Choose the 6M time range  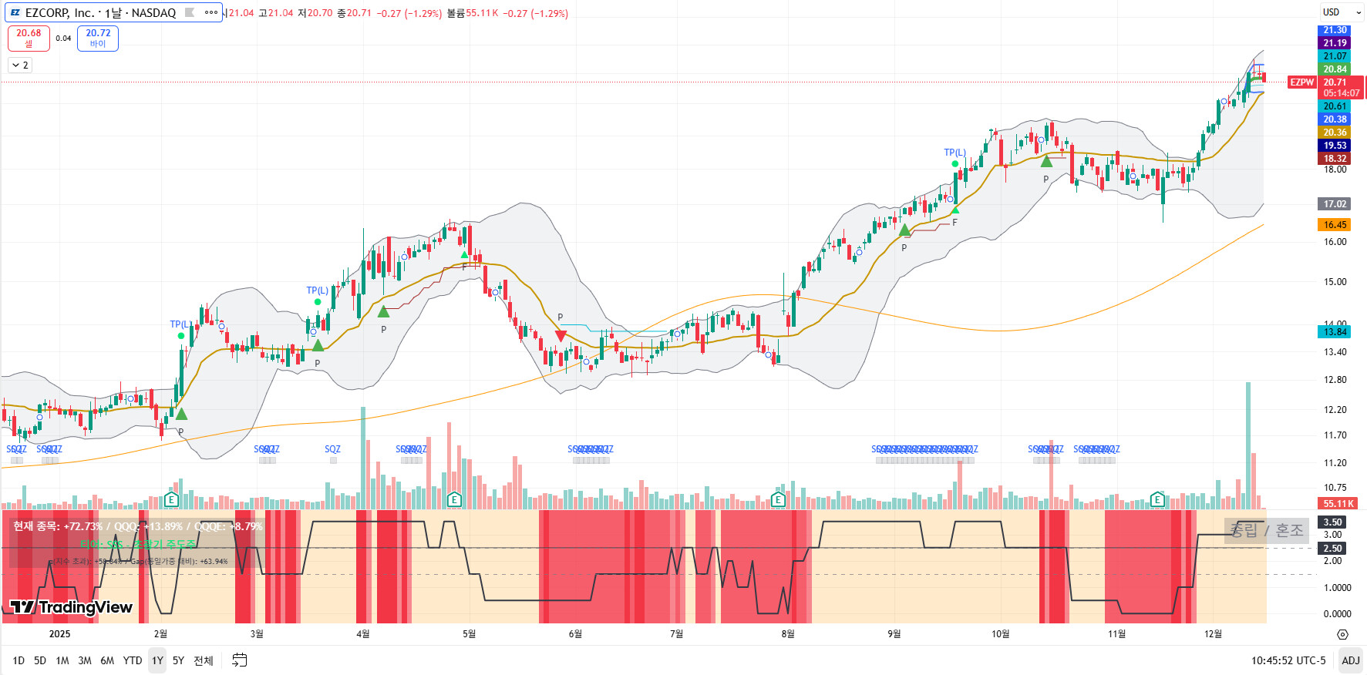pos(107,660)
